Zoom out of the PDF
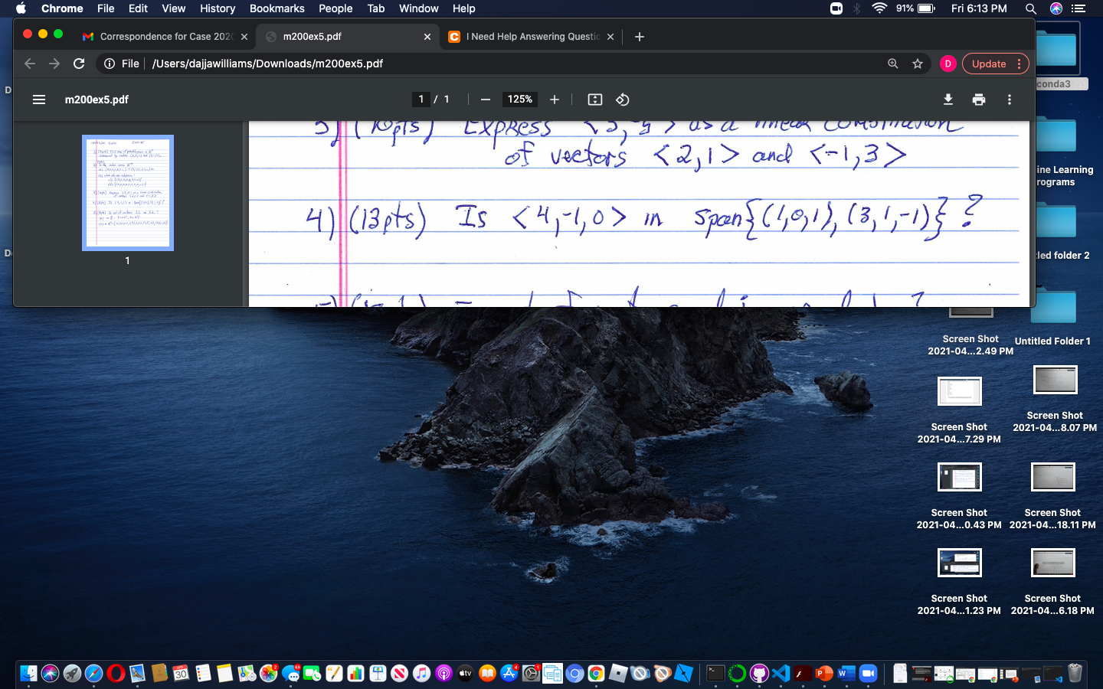The image size is (1103, 689). point(485,100)
